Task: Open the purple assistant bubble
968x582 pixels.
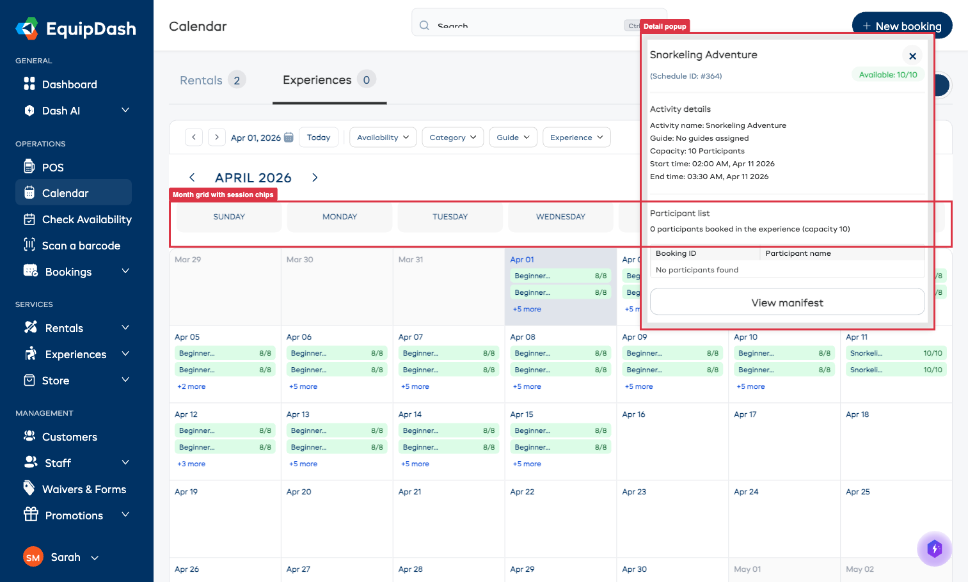Action: [x=934, y=549]
